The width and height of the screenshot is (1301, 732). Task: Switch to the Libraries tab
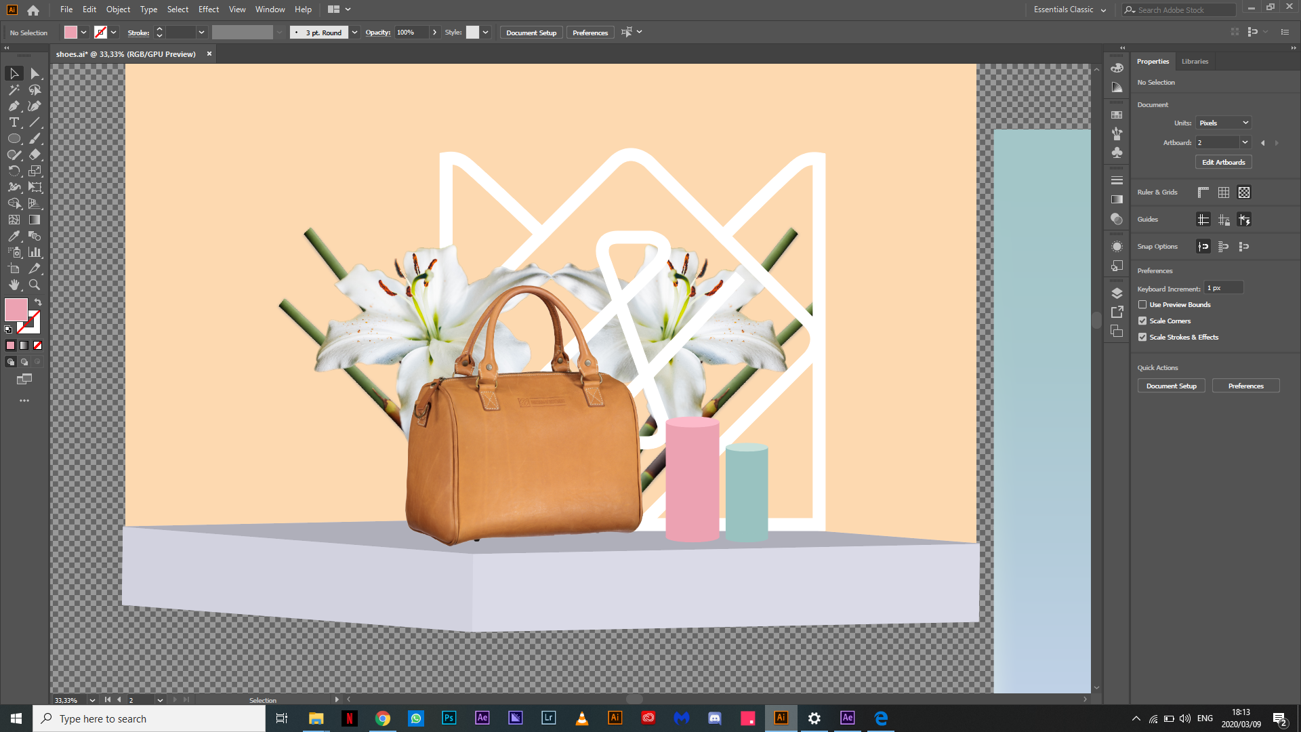(1195, 62)
